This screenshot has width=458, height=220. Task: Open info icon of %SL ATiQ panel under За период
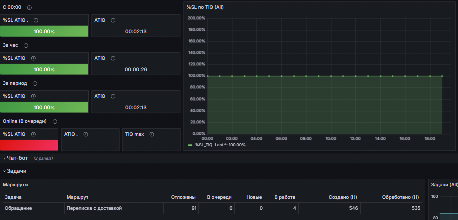(x=33, y=96)
